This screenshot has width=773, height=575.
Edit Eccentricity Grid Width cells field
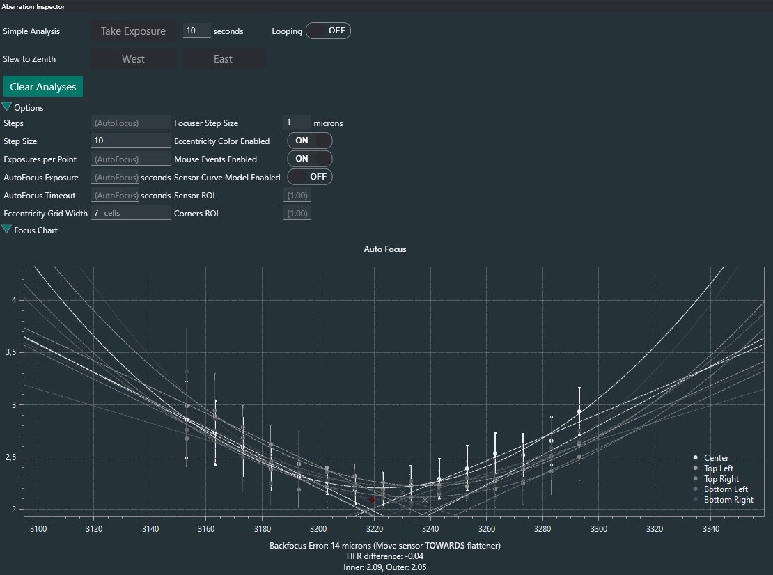click(x=131, y=213)
